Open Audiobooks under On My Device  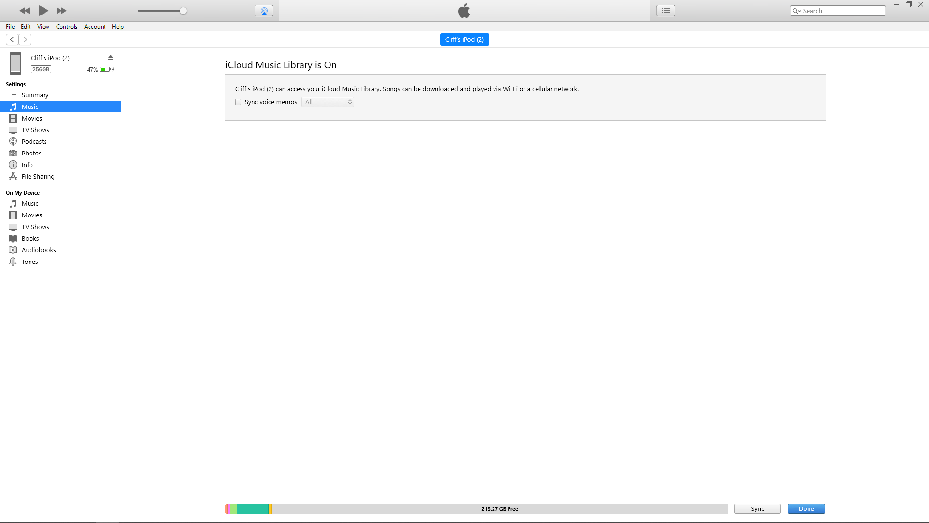coord(39,250)
